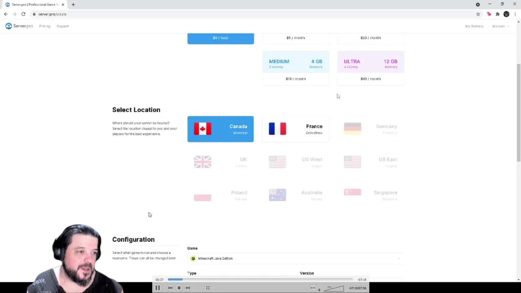Go forward in the browser
This screenshot has width=521, height=293.
coord(15,14)
